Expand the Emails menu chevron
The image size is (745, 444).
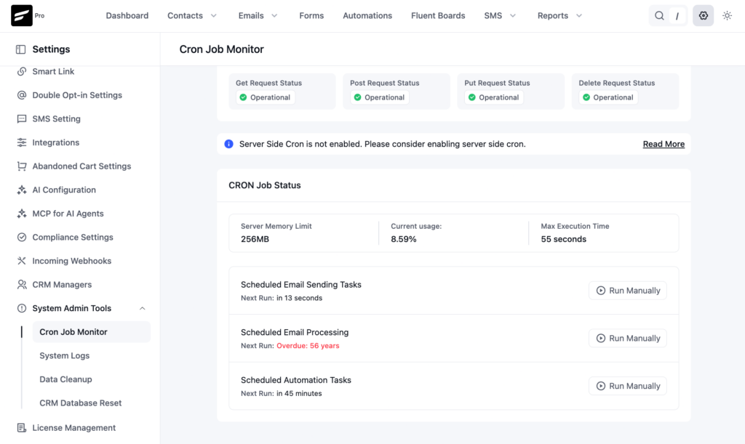[274, 16]
